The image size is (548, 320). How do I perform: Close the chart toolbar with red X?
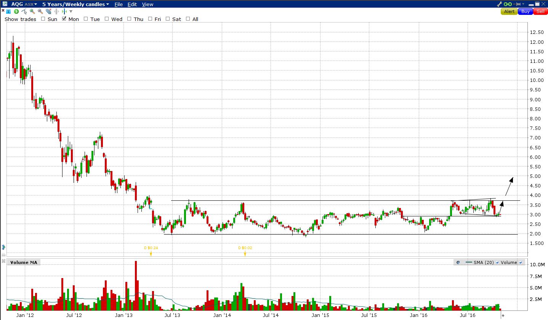pyautogui.click(x=3, y=10)
